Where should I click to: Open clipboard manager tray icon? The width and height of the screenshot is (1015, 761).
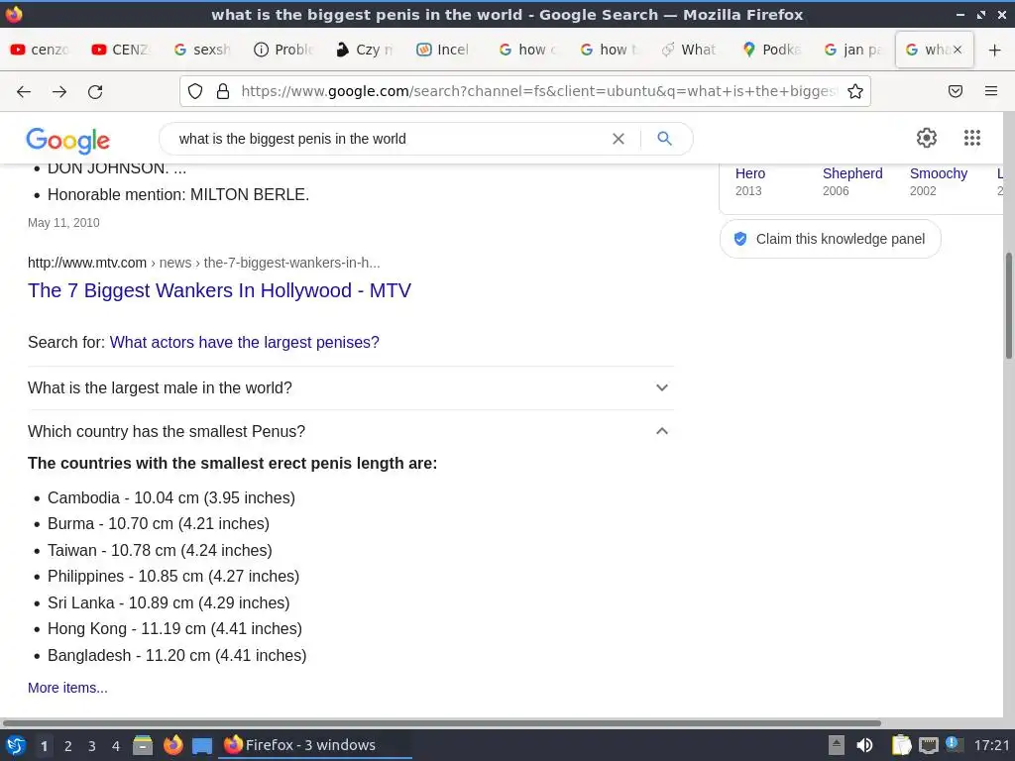click(x=901, y=745)
